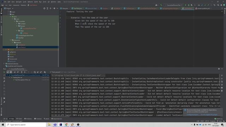Click Collapse All in test results toolbar
Viewport: 226px width, 127px height.
(25, 72)
